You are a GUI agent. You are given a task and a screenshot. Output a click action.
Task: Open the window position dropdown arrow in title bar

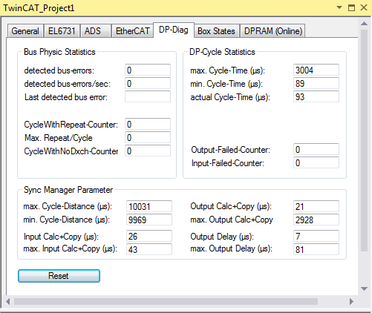click(339, 7)
